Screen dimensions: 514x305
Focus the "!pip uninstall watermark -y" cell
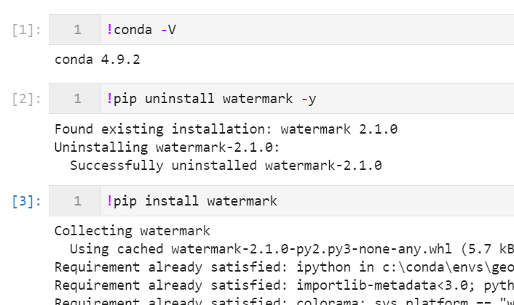(307, 98)
